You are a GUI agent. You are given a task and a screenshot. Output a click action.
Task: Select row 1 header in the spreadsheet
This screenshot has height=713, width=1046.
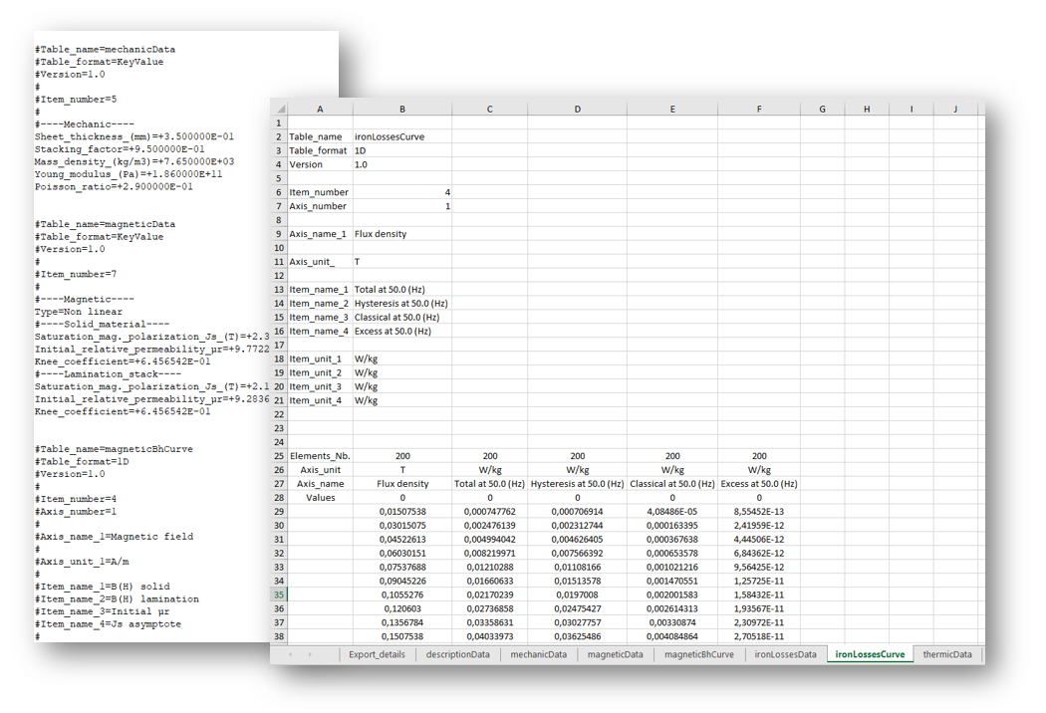279,122
